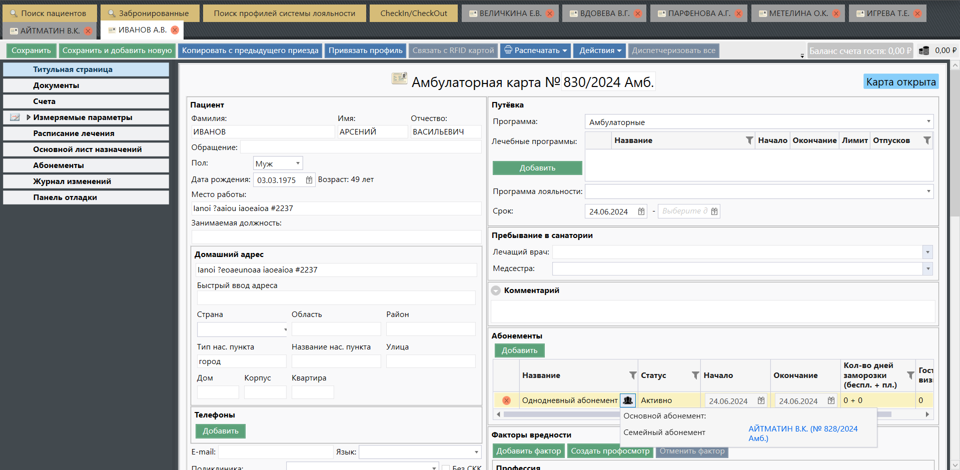960x470 pixels.
Task: Open Расписание лечения in the sidebar
Action: [x=74, y=133]
